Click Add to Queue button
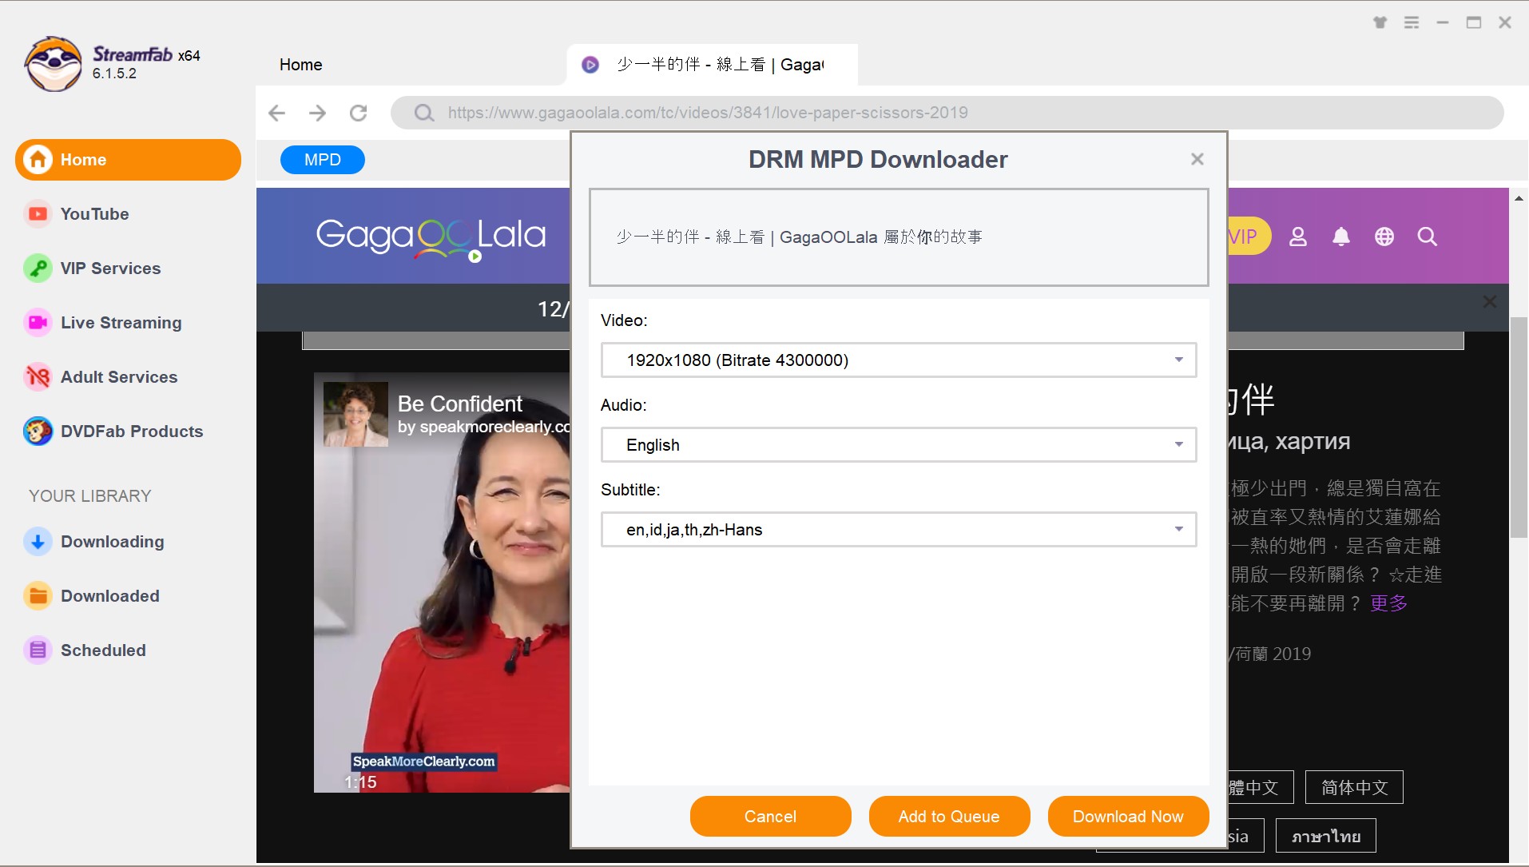Screen dimensions: 1529x867 949,817
